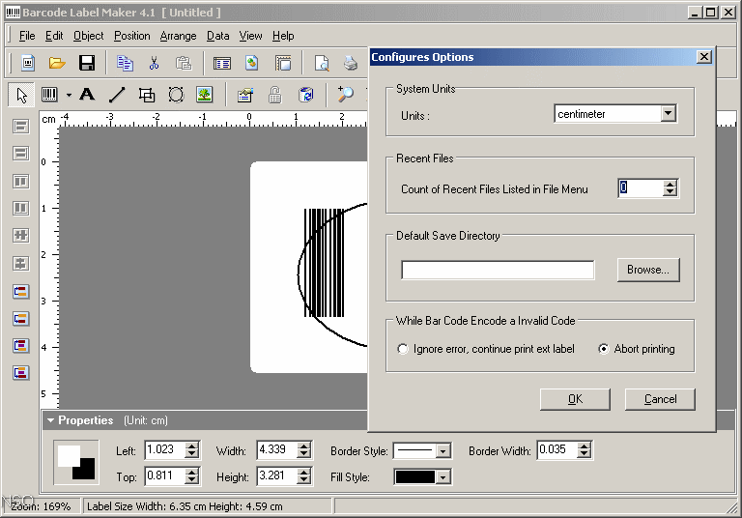Open the Fill Style dropdown
Screen dimensions: 742x518
coord(442,477)
